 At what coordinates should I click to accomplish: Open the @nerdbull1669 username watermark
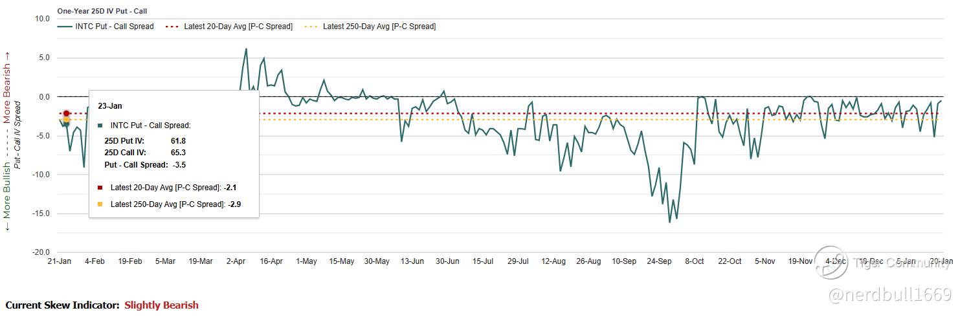890,295
